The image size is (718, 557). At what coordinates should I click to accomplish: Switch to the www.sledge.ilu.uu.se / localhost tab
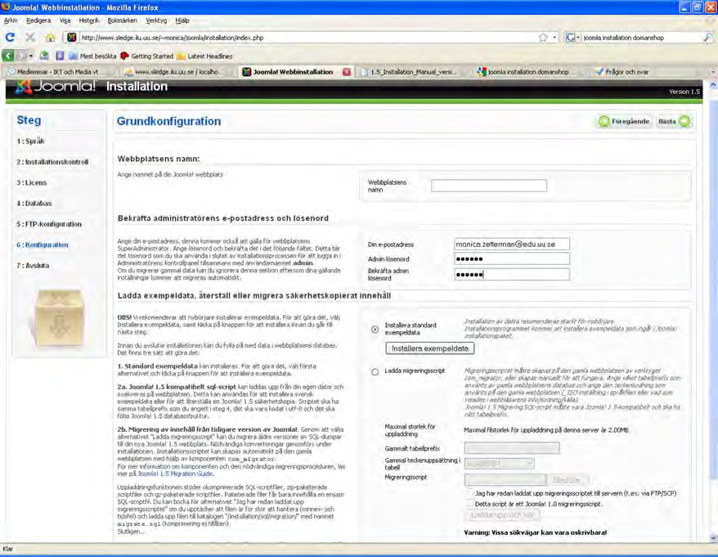(x=177, y=72)
